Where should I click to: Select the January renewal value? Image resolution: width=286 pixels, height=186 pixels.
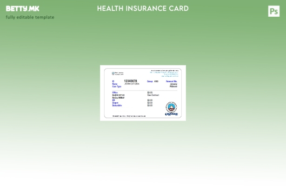pyautogui.click(x=173, y=84)
